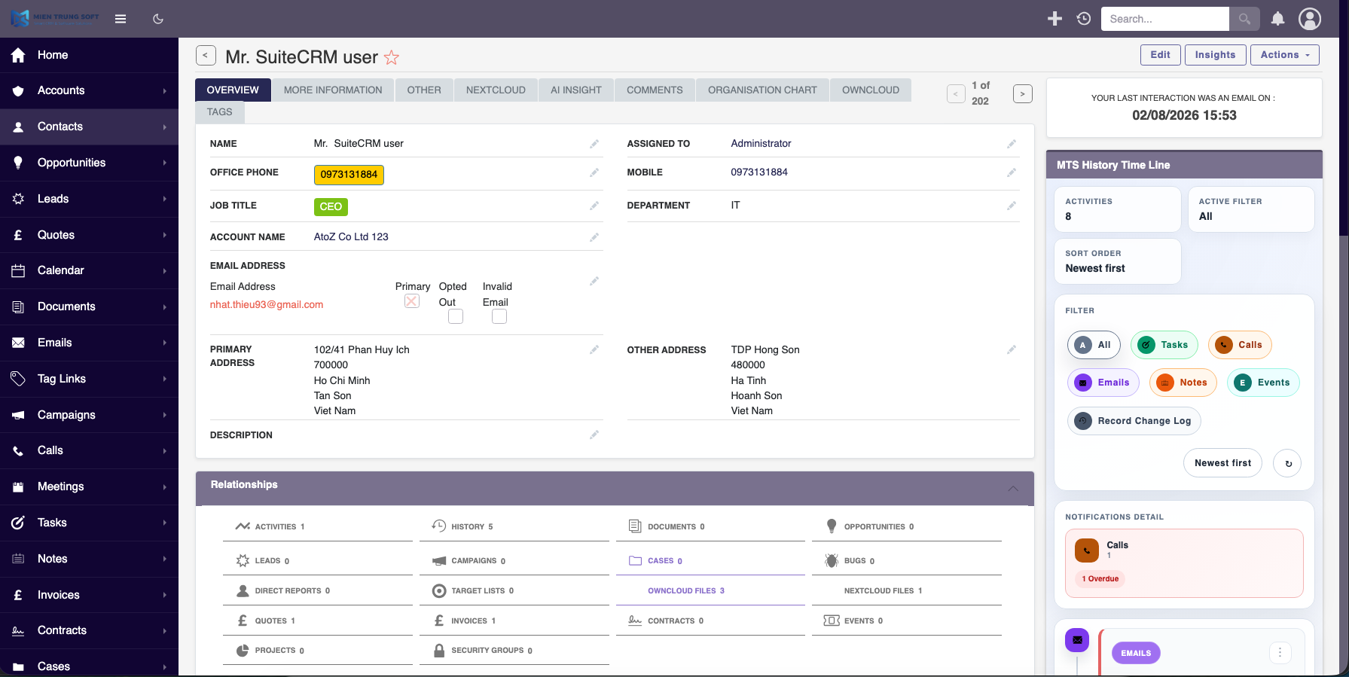Click the Activities count card
The height and width of the screenshot is (677, 1349).
coord(1118,209)
